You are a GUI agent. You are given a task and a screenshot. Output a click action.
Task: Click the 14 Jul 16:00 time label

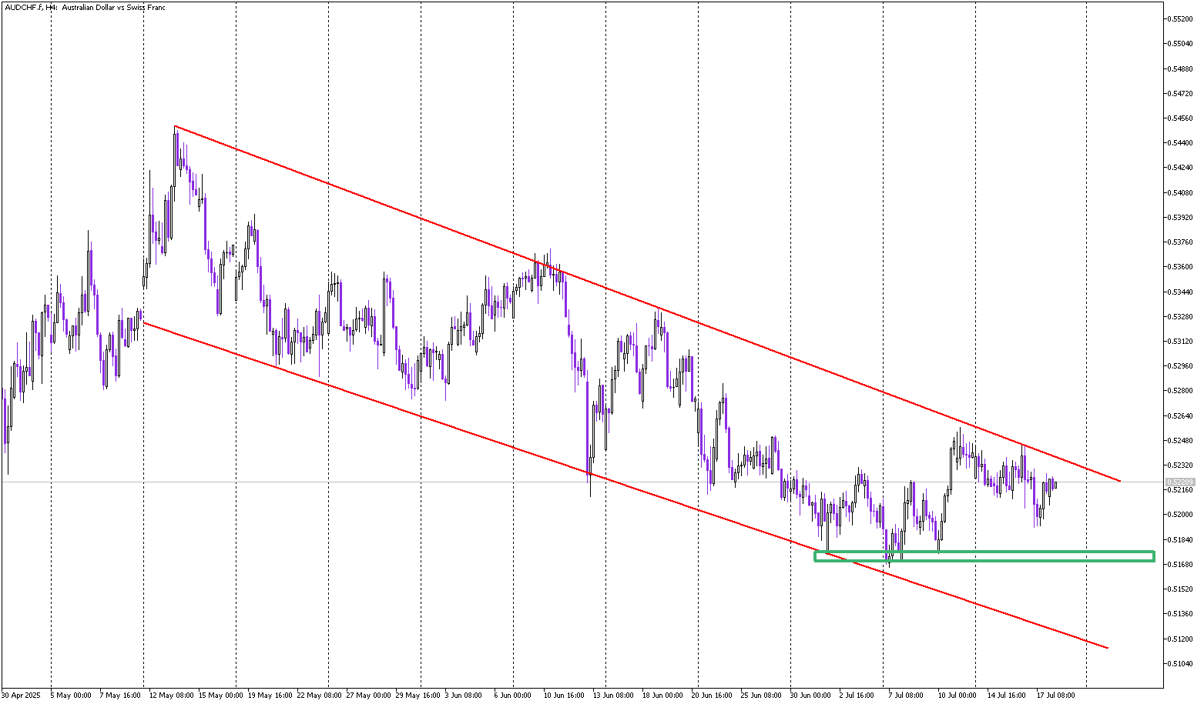click(x=1008, y=696)
